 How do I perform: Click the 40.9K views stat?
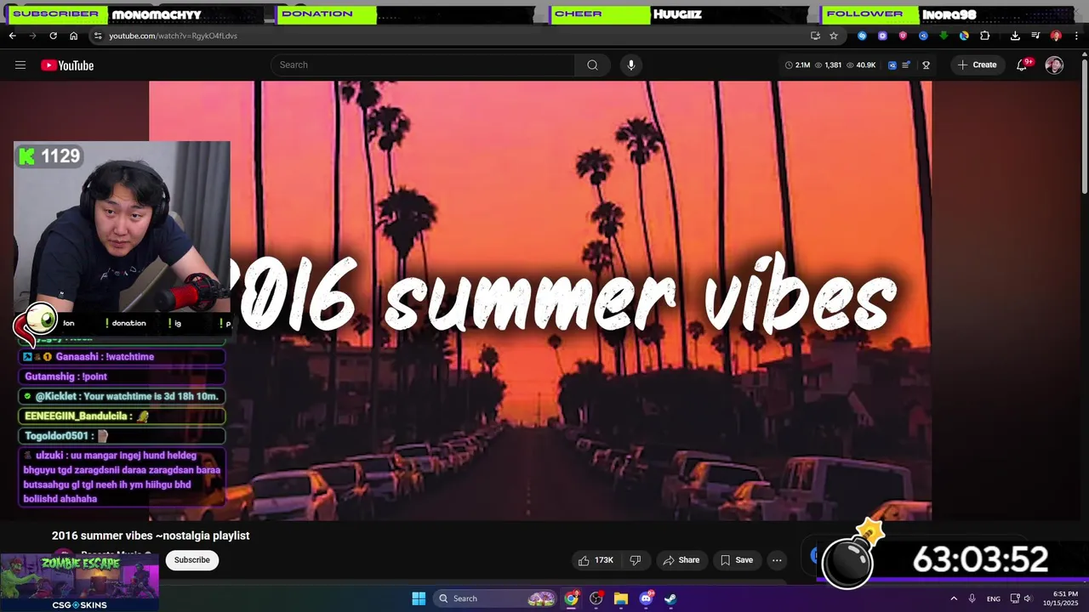click(861, 65)
